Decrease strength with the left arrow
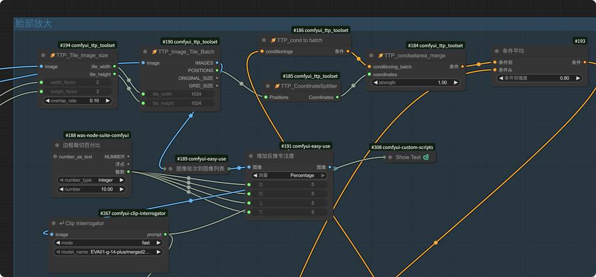This screenshot has width=596, height=277. click(x=375, y=82)
